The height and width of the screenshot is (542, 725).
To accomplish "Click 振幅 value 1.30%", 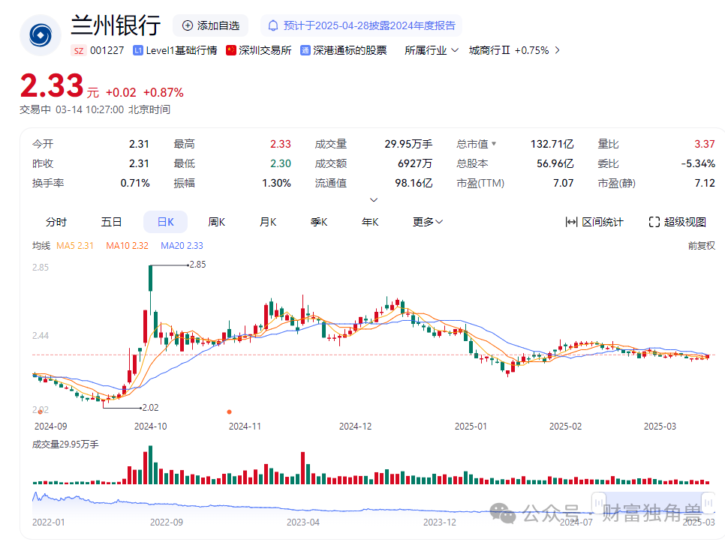I will pyautogui.click(x=276, y=183).
